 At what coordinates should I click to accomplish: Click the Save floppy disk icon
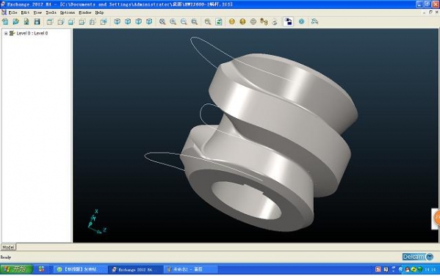pyautogui.click(x=37, y=21)
